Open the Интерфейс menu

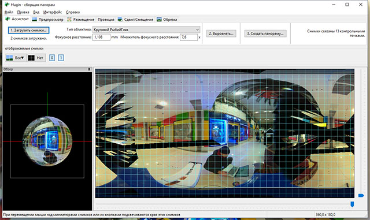(53, 12)
